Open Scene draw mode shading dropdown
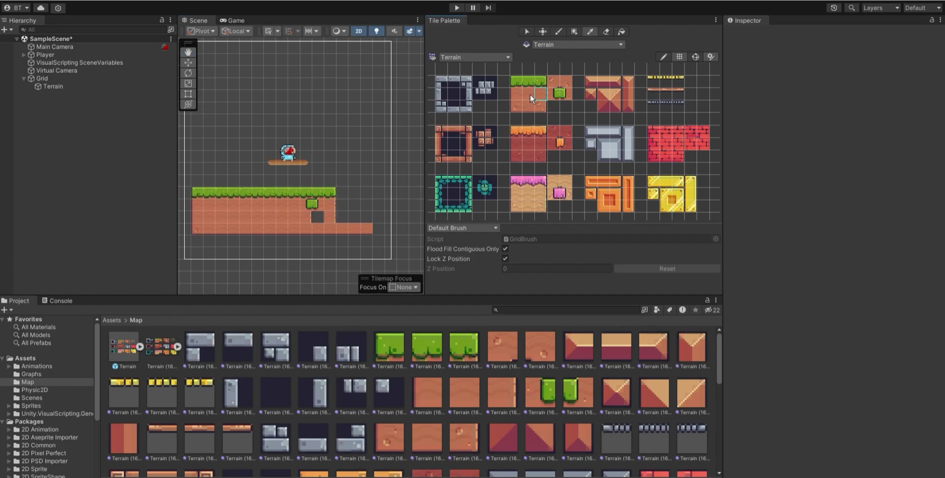 pyautogui.click(x=339, y=31)
